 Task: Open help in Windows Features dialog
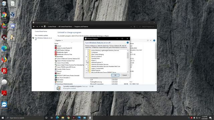128,43
